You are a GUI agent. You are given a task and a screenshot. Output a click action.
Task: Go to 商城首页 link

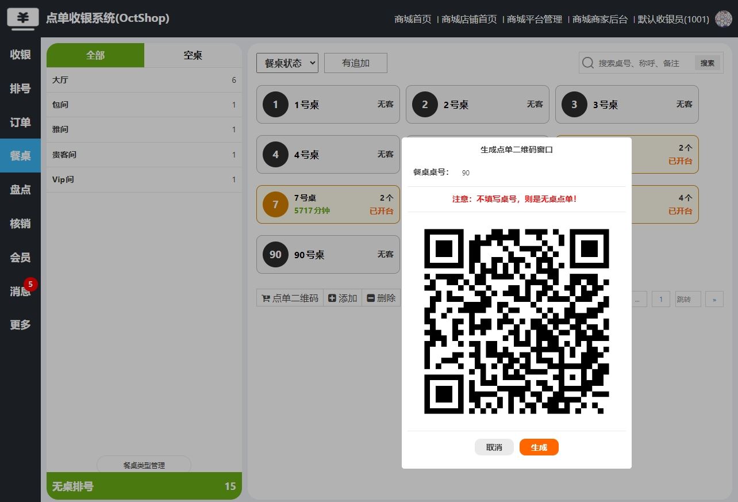click(413, 19)
